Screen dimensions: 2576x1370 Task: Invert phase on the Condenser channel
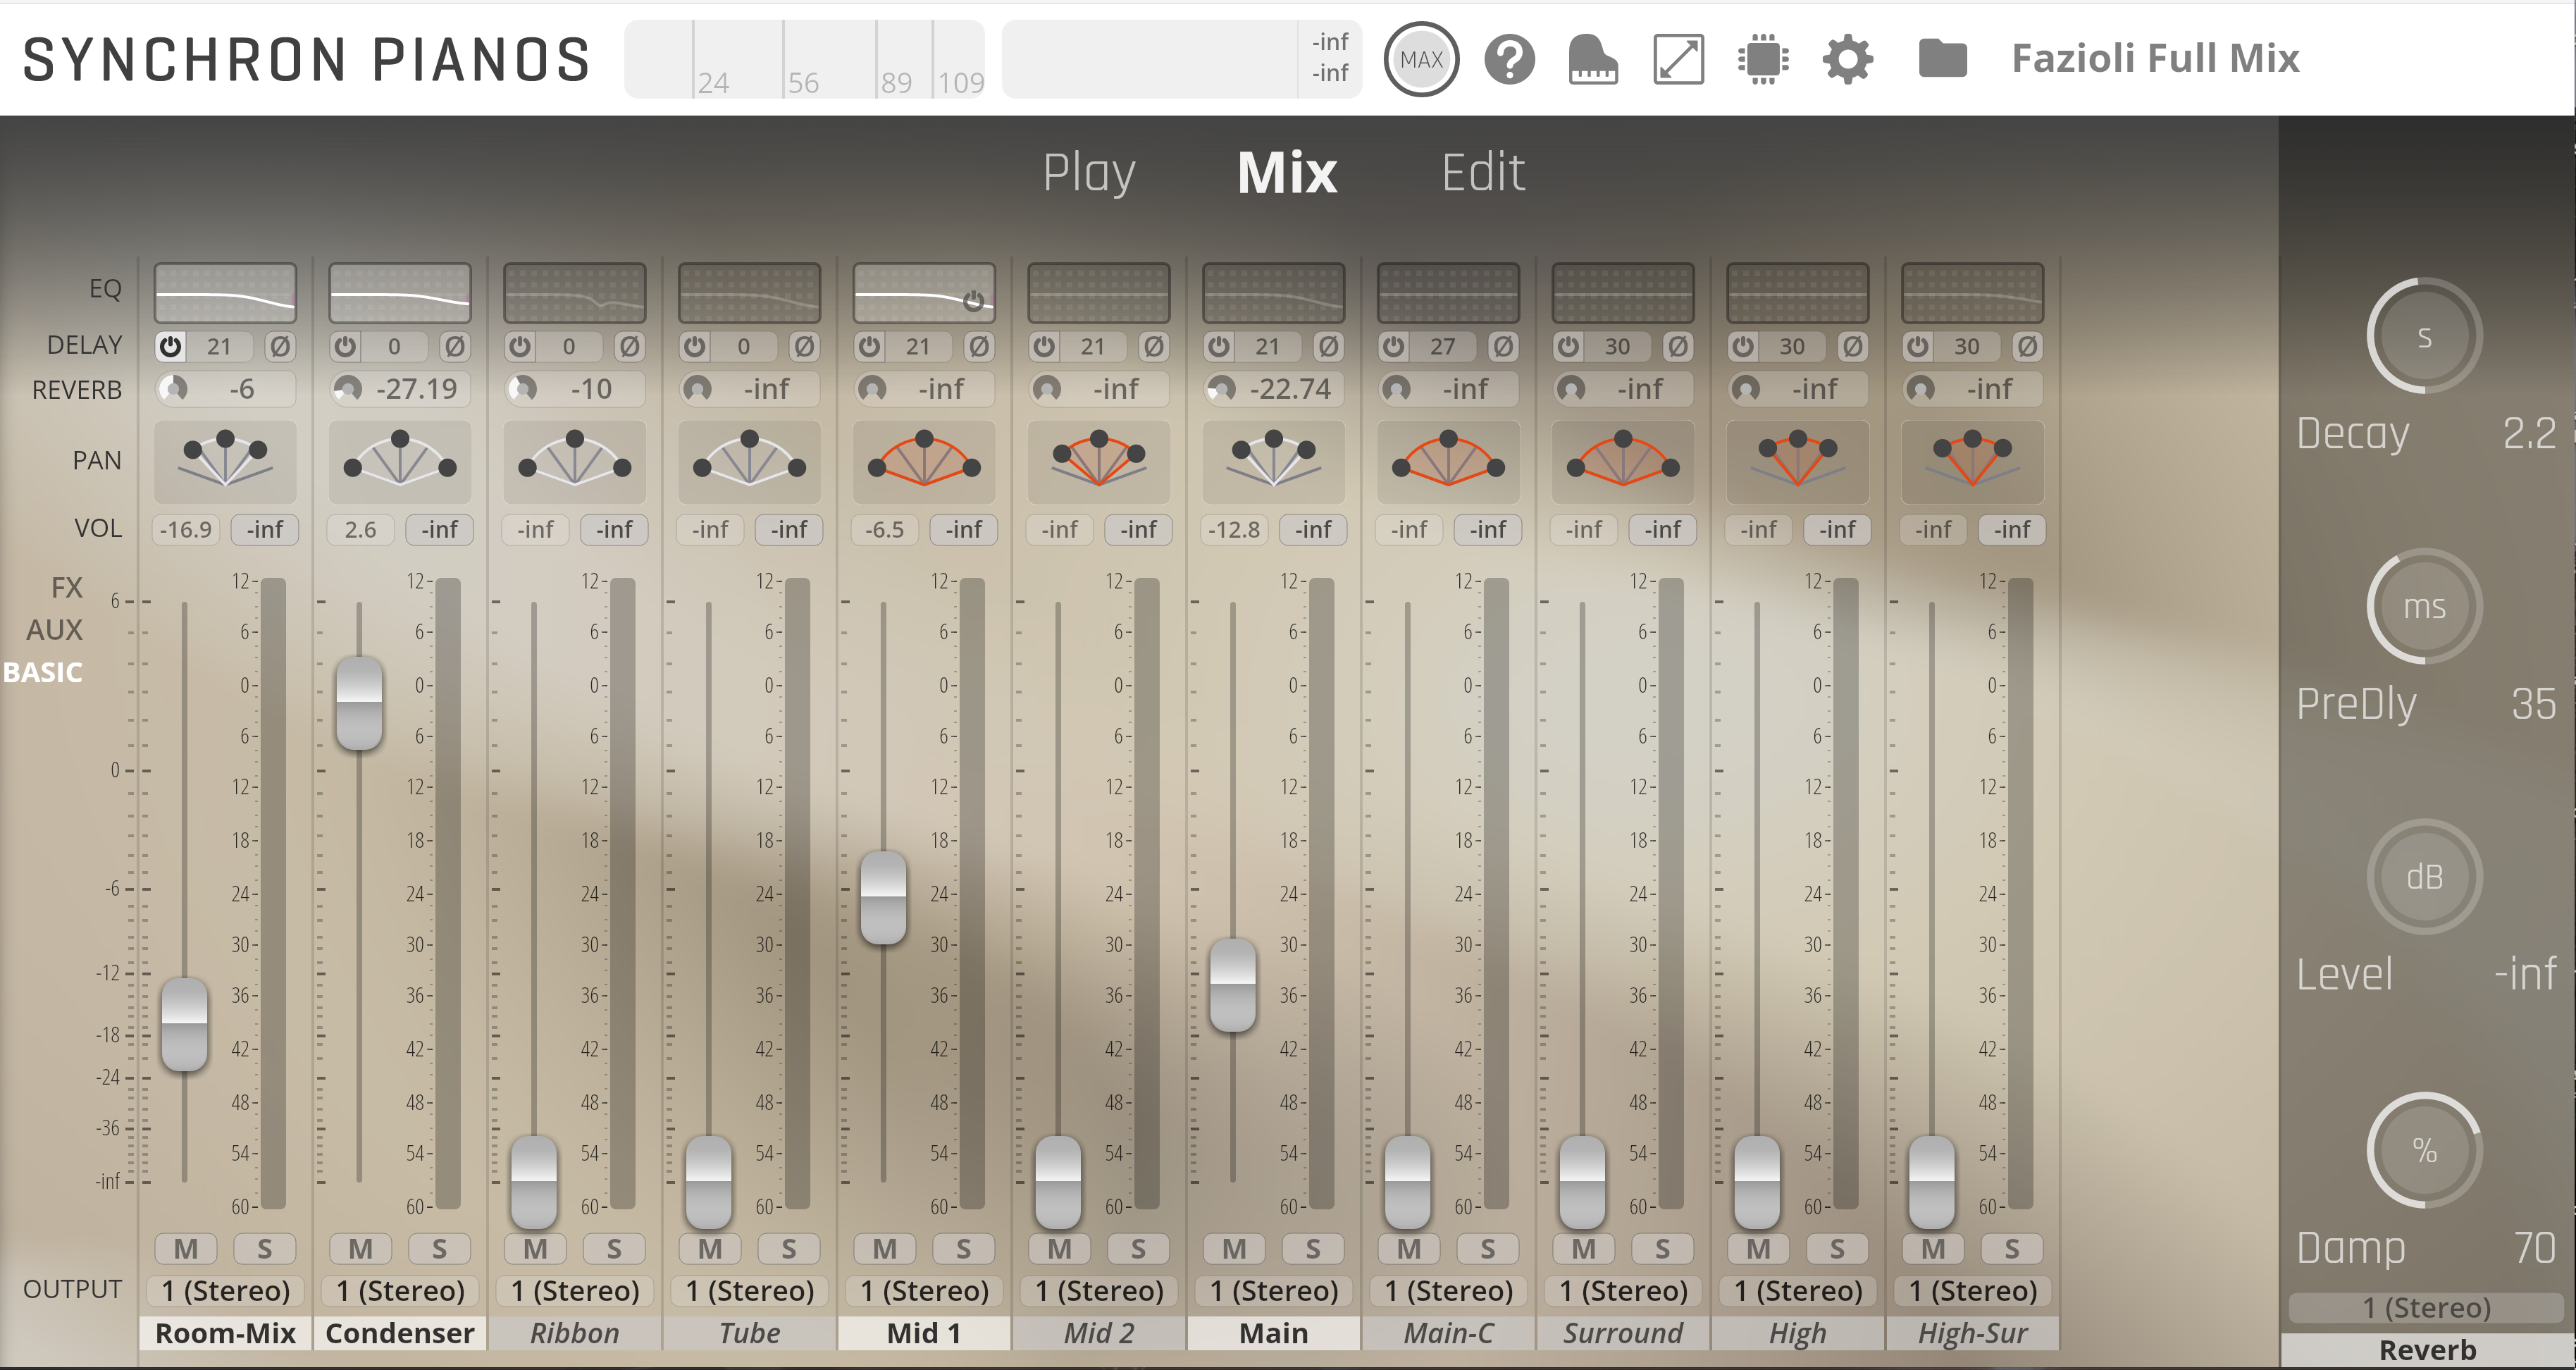pos(455,346)
